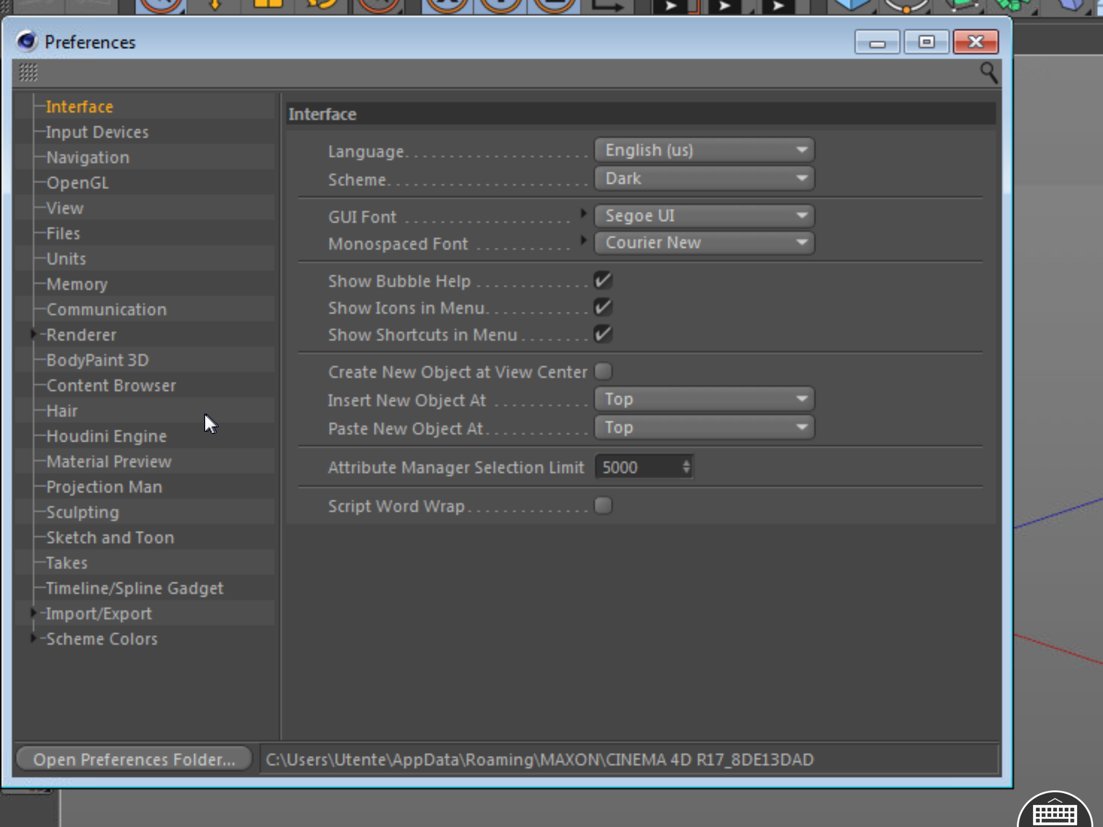The width and height of the screenshot is (1103, 827).
Task: Open the on-screen keyboard icon
Action: tap(1054, 814)
